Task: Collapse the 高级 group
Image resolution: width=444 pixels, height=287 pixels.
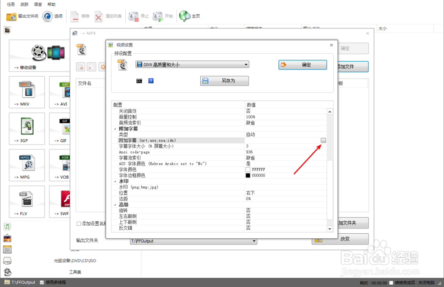Action: [115, 204]
